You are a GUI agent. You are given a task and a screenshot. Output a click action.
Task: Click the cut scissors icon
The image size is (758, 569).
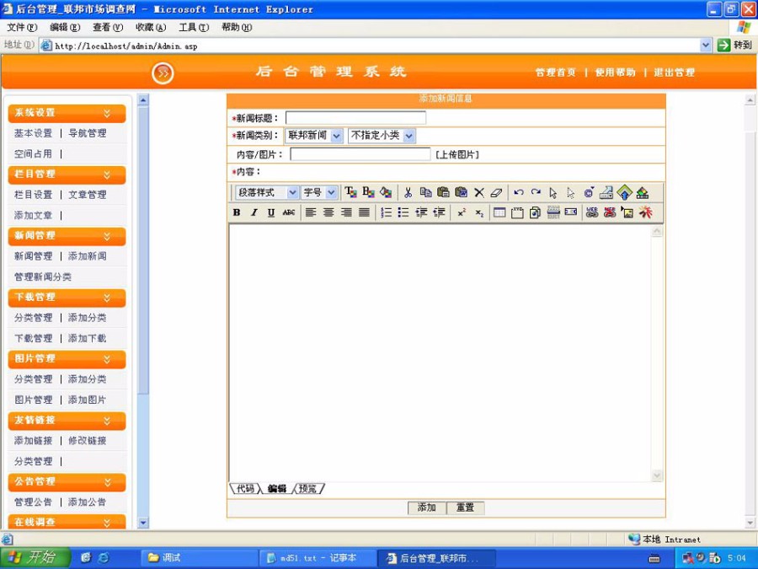[408, 192]
